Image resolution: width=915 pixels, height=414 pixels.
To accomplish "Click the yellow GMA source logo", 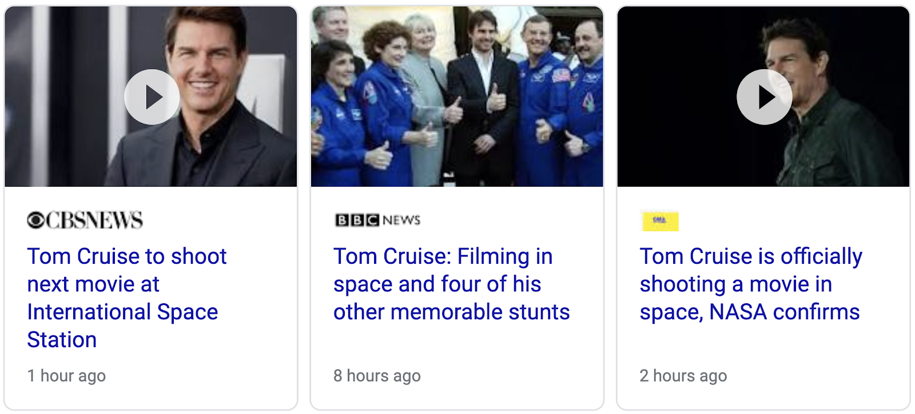I will pyautogui.click(x=660, y=221).
